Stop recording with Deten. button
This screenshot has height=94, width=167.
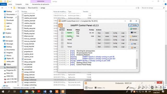coord(100,88)
